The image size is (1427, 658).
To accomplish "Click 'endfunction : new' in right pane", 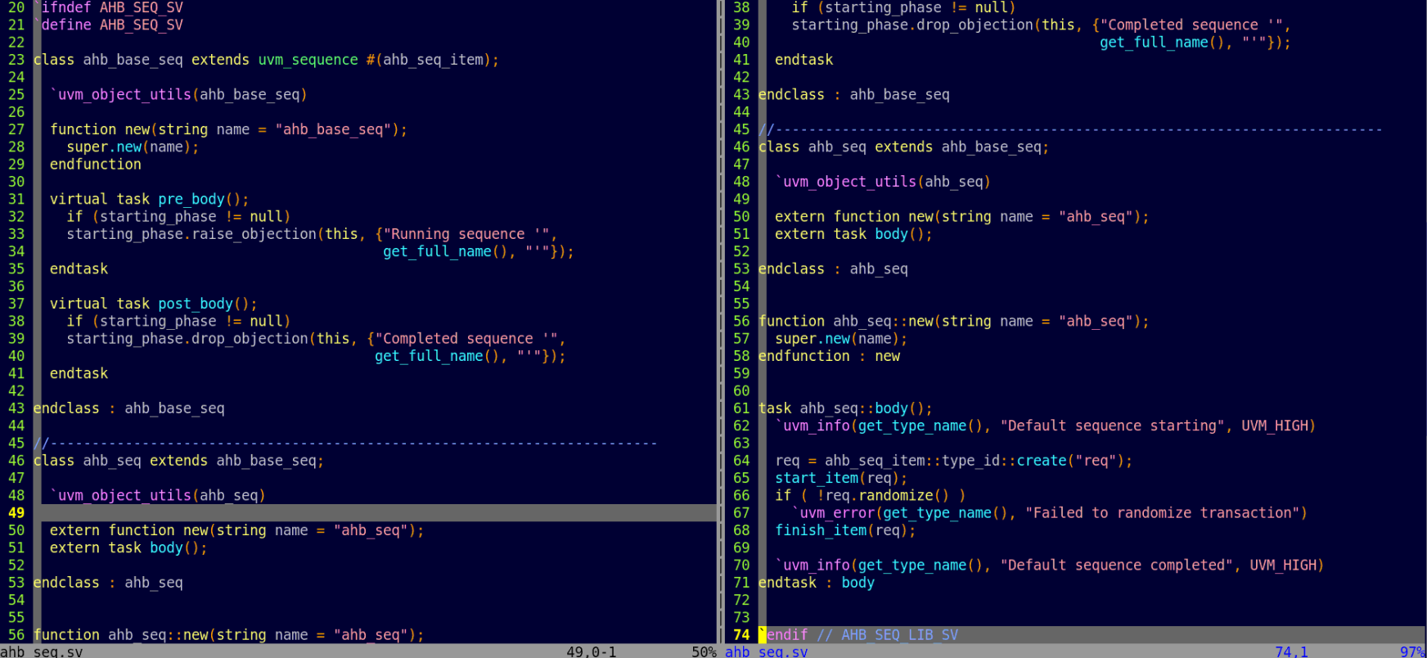I will [829, 356].
